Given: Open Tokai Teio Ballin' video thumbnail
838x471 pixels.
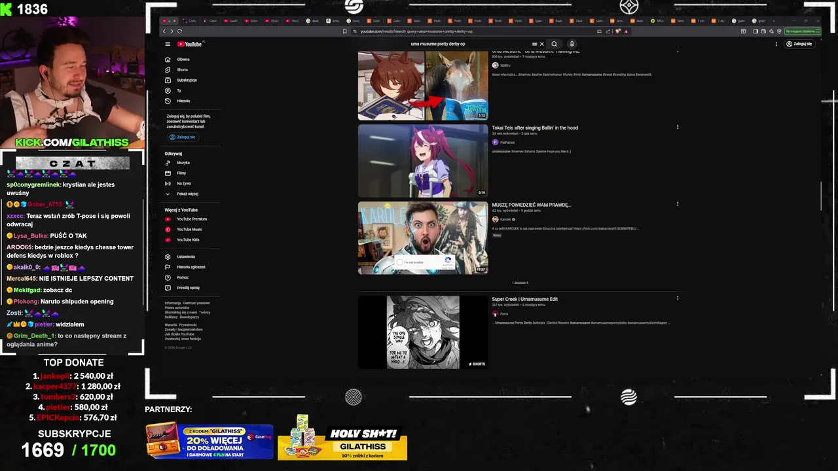Looking at the screenshot, I should (x=423, y=161).
